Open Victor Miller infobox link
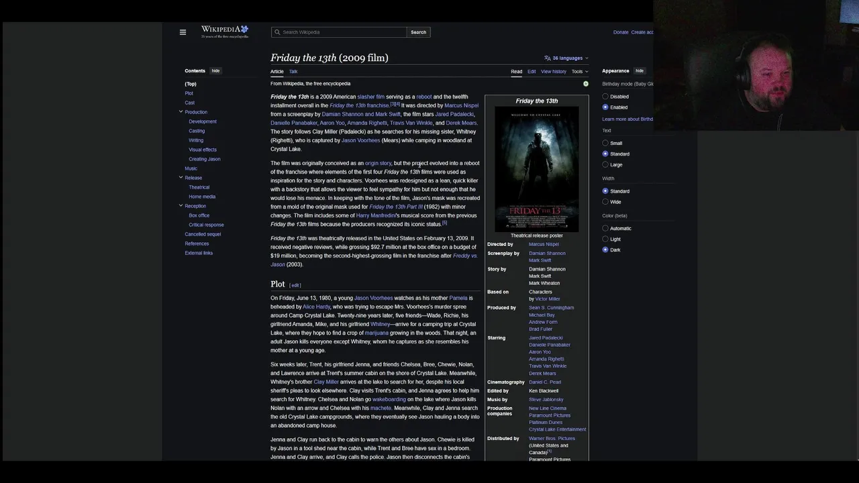Screen dimensions: 859x483 pos(548,299)
